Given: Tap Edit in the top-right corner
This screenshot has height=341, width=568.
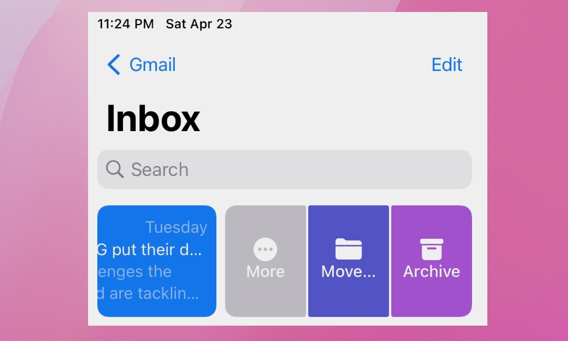Looking at the screenshot, I should click(x=447, y=65).
